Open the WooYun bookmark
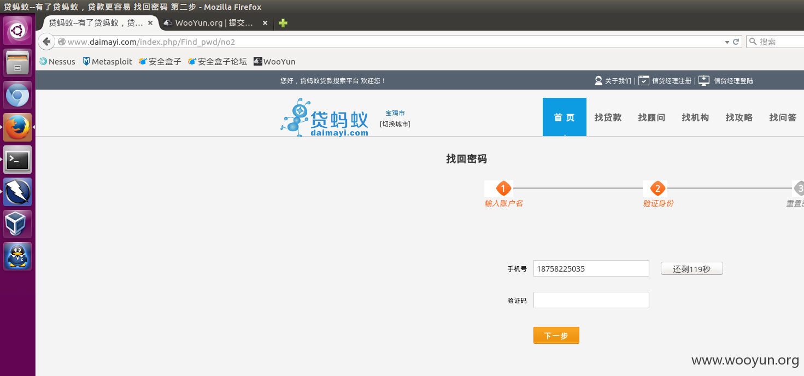The image size is (804, 376). coord(274,62)
